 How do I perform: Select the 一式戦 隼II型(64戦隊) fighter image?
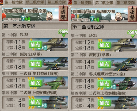click(55, 83)
